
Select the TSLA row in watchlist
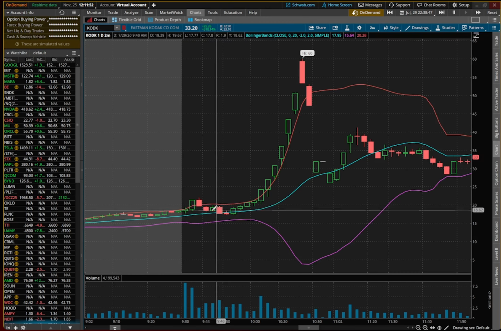point(39,148)
